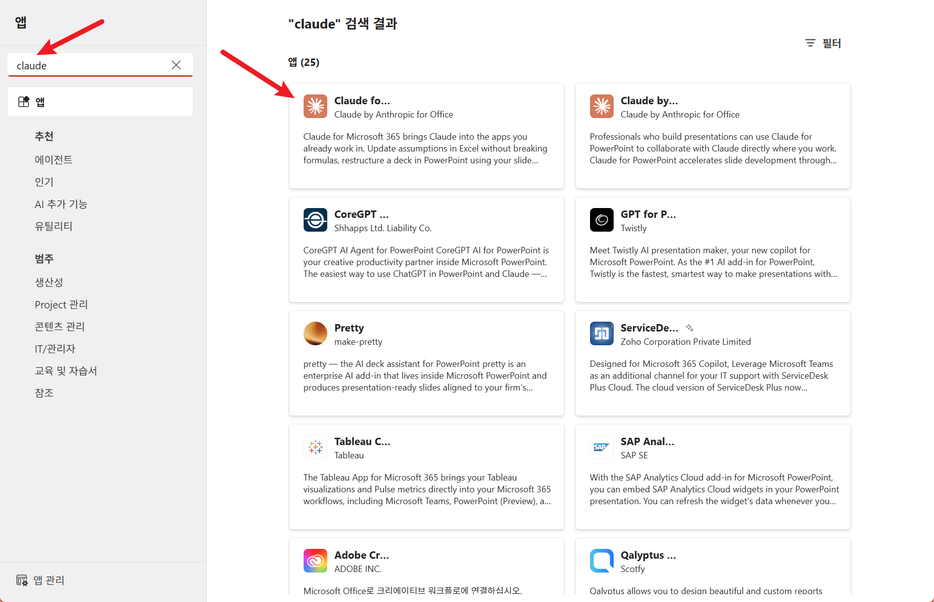Select 교육 및 자습서 category
The height and width of the screenshot is (602, 934).
tap(66, 370)
